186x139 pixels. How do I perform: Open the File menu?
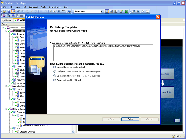(x=5, y=7)
